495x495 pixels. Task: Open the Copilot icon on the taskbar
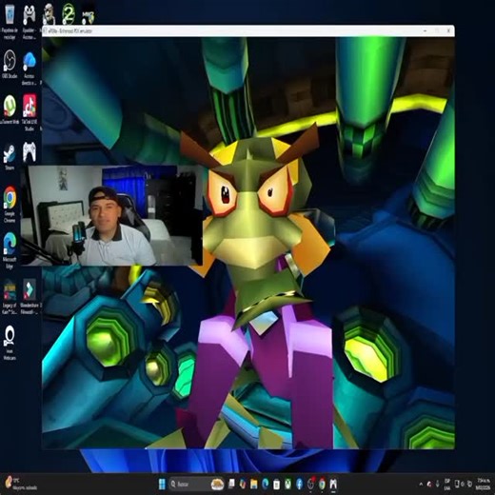tap(243, 485)
